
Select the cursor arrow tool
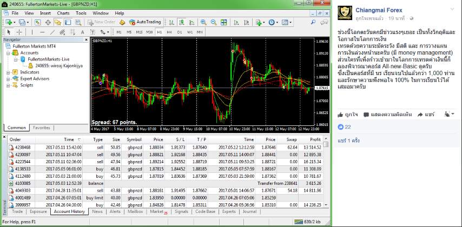click(x=9, y=32)
